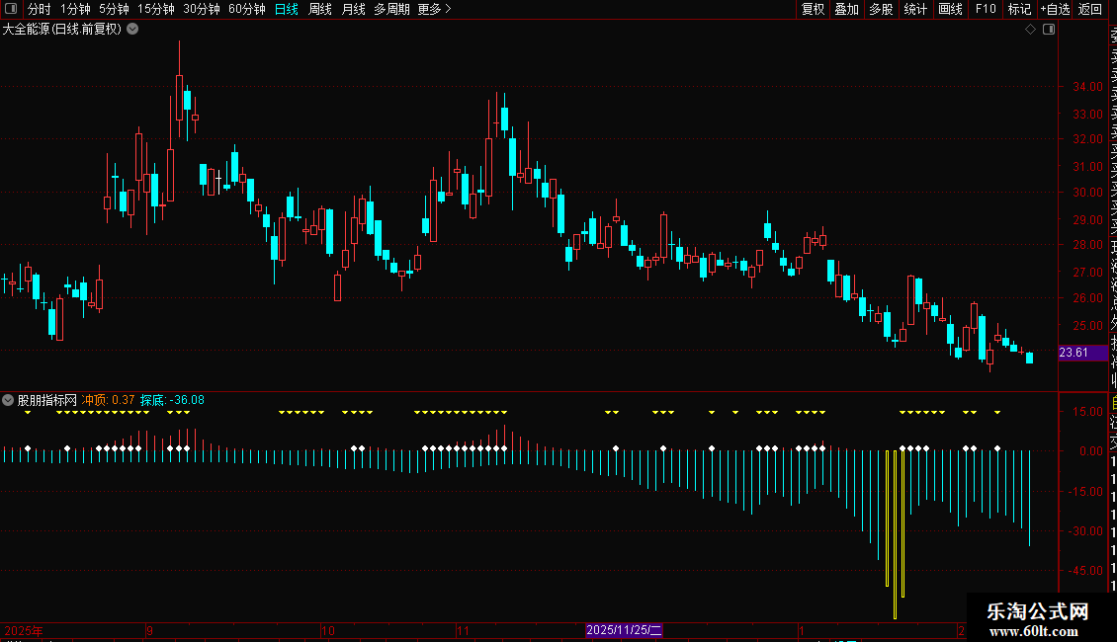Viewport: 1117px width, 642px height.
Task: Open dropdown beside 大全能源 chart title
Action: coord(132,30)
